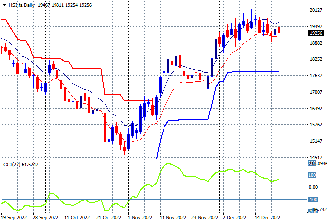Select the green CCI line at its peak

tap(168, 164)
